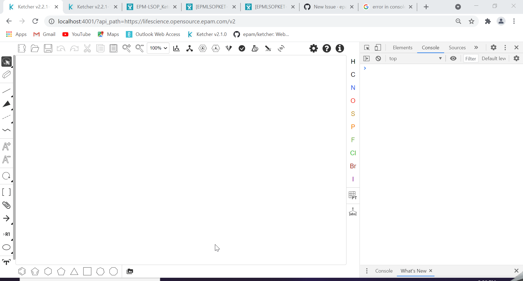Run the Clean Up tool
The width and height of the screenshot is (523, 281).
coord(190,48)
